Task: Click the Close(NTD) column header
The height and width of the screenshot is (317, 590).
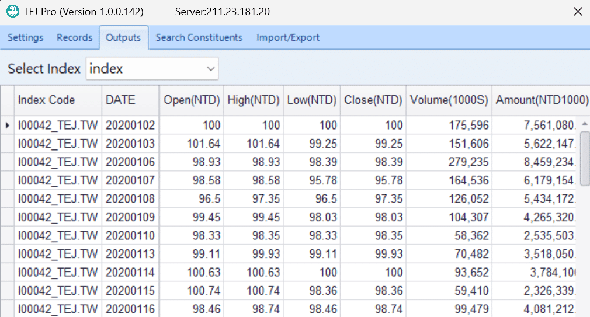Action: 373,100
